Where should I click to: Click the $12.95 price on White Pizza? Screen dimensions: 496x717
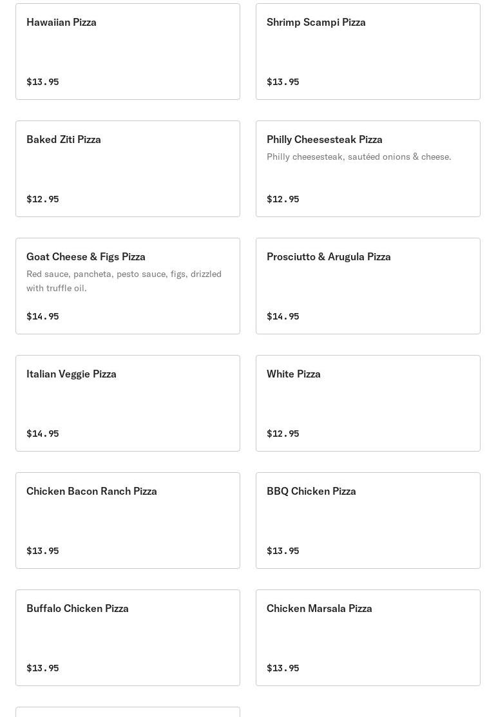tap(283, 434)
